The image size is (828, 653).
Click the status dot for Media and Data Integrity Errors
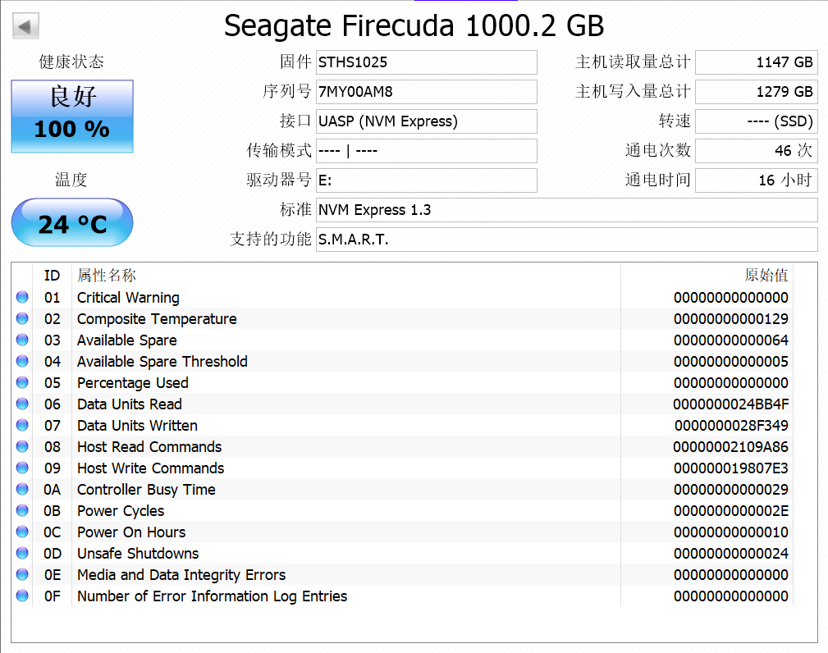click(x=22, y=574)
